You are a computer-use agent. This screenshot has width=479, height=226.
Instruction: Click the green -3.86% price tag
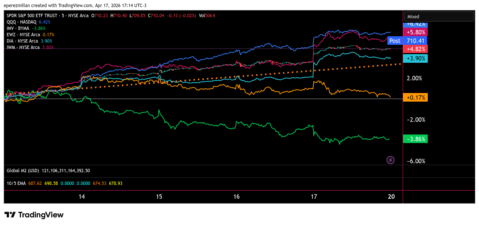pos(415,139)
